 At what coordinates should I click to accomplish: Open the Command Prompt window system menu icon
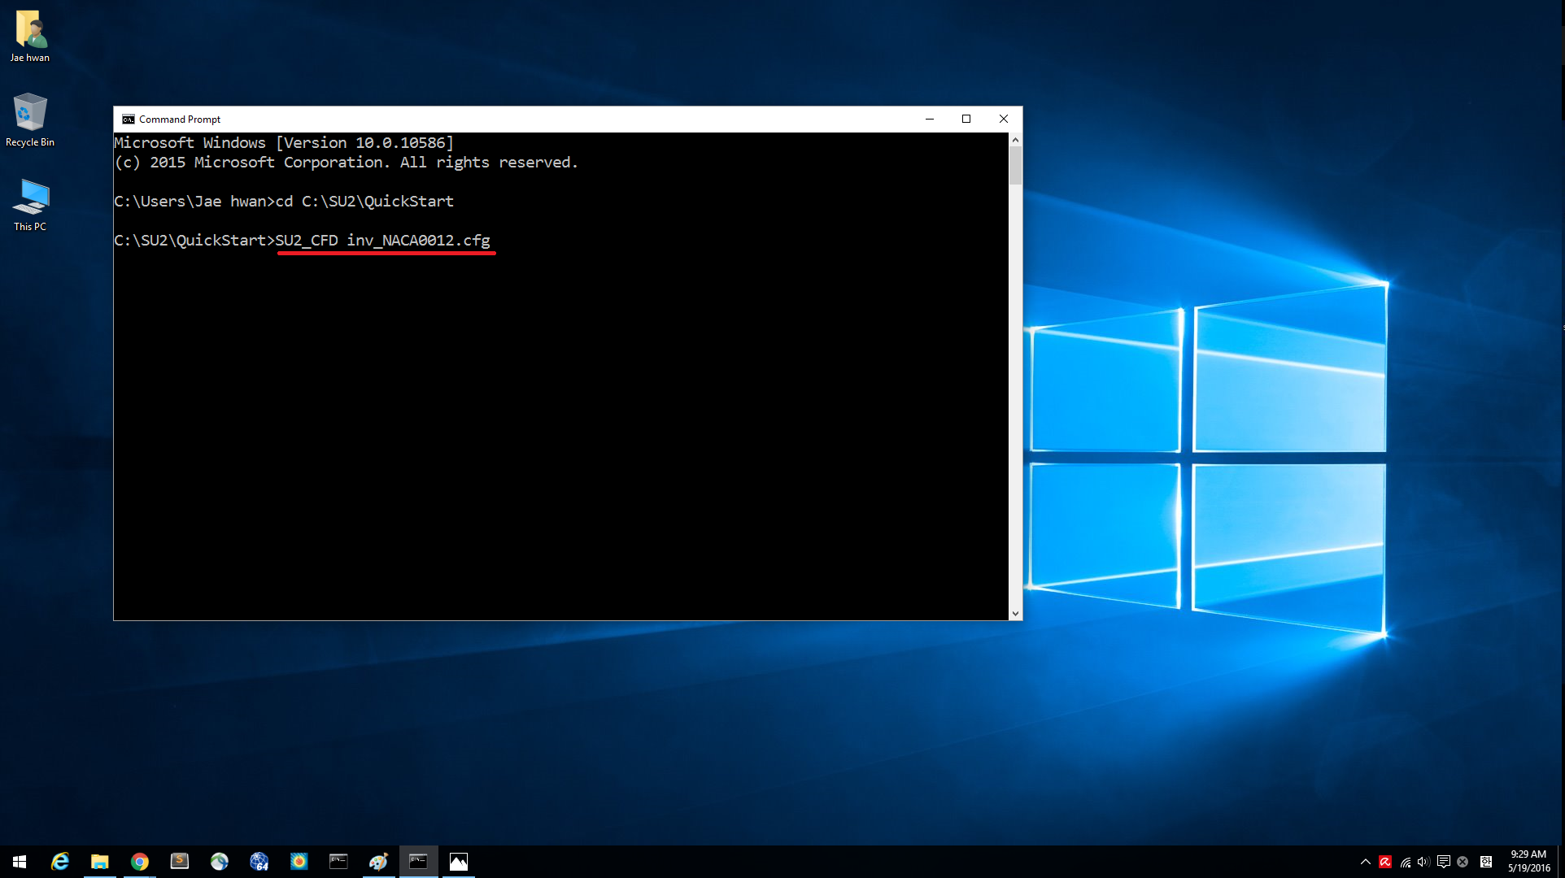click(x=128, y=120)
